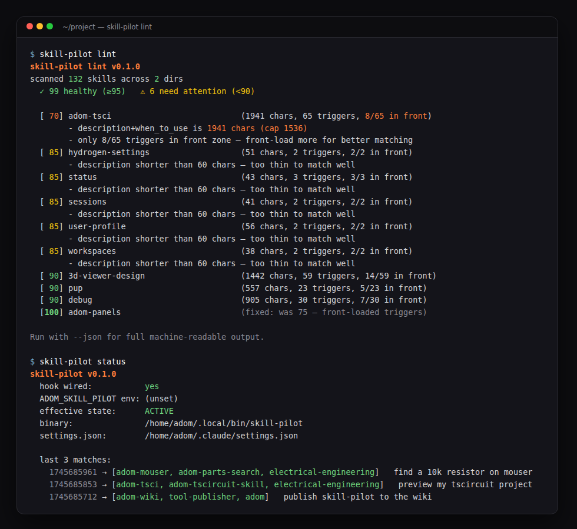Click the '(unset)' env value

161,399
